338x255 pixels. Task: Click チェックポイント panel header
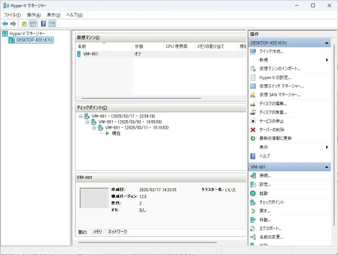(161, 108)
